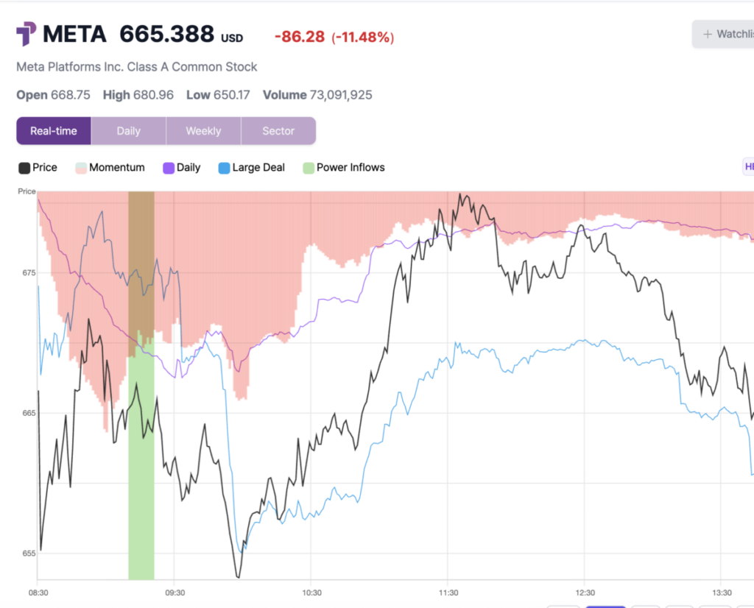Click an unselected page button at bottom right
This screenshot has width=754, height=608.
563,607
